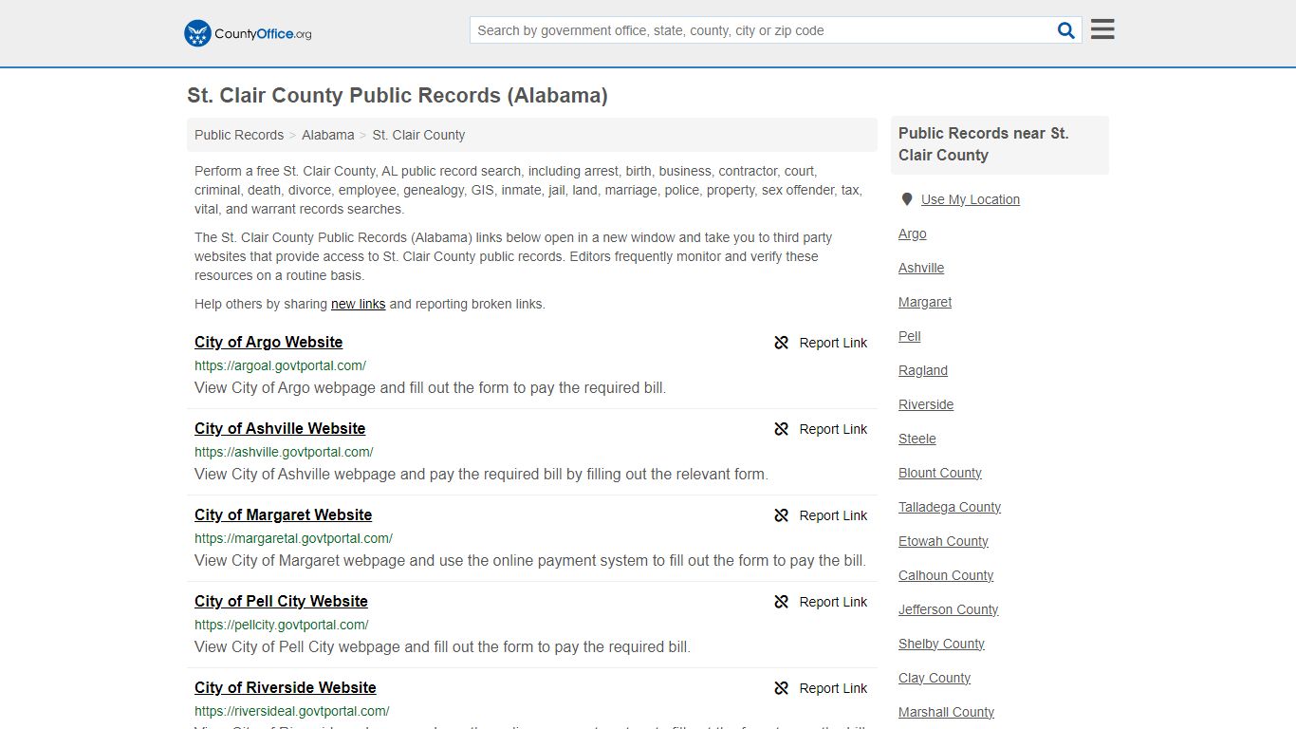Image resolution: width=1296 pixels, height=729 pixels.
Task: Select Ragland in nearby records list
Action: pos(923,370)
